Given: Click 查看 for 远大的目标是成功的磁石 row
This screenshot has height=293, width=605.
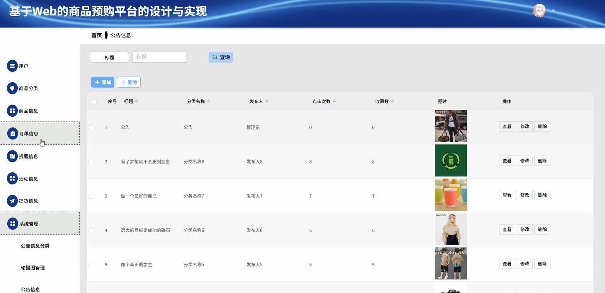Looking at the screenshot, I should tap(507, 230).
